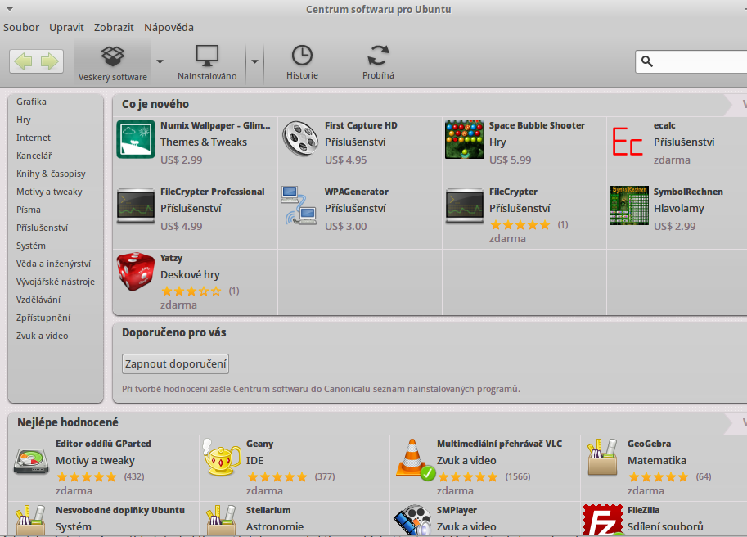The image size is (747, 537).
Task: Choose the Internet category
Action: 34,138
